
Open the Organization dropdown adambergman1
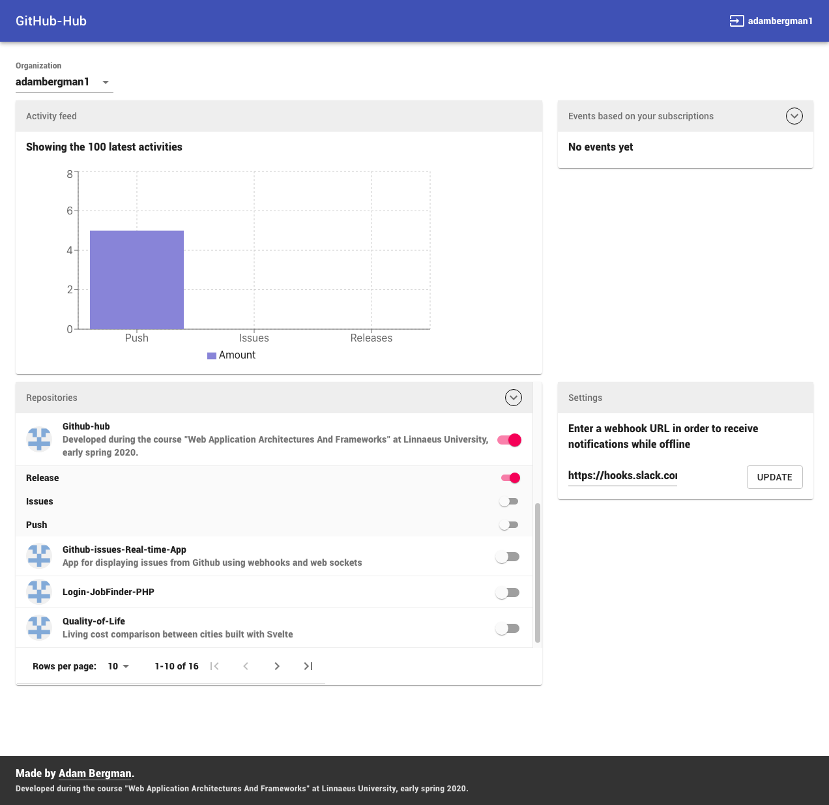65,82
